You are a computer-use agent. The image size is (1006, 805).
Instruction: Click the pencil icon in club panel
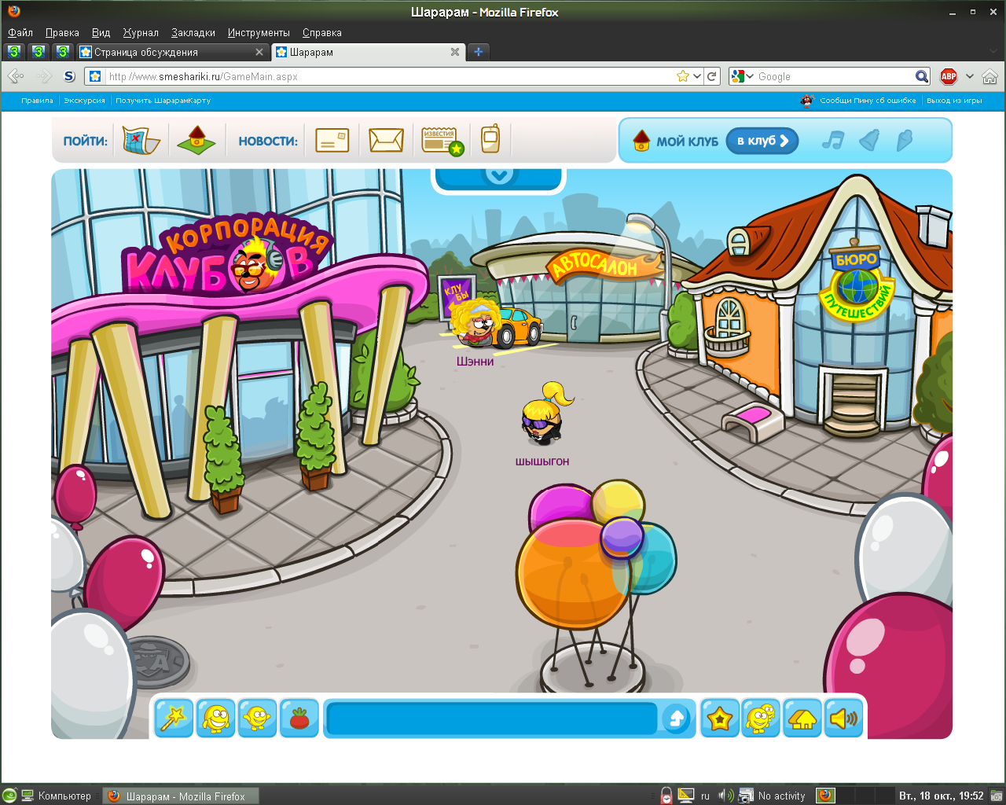click(905, 140)
